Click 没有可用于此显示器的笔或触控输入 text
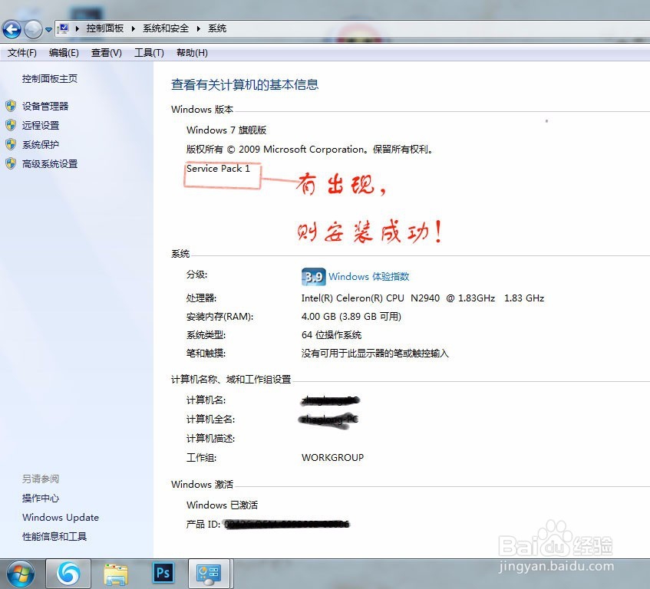This screenshot has width=650, height=589. pyautogui.click(x=374, y=354)
